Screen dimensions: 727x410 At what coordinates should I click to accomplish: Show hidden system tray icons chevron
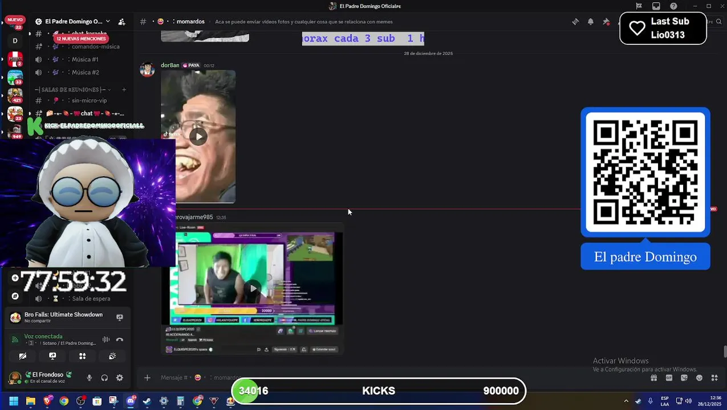tap(626, 401)
